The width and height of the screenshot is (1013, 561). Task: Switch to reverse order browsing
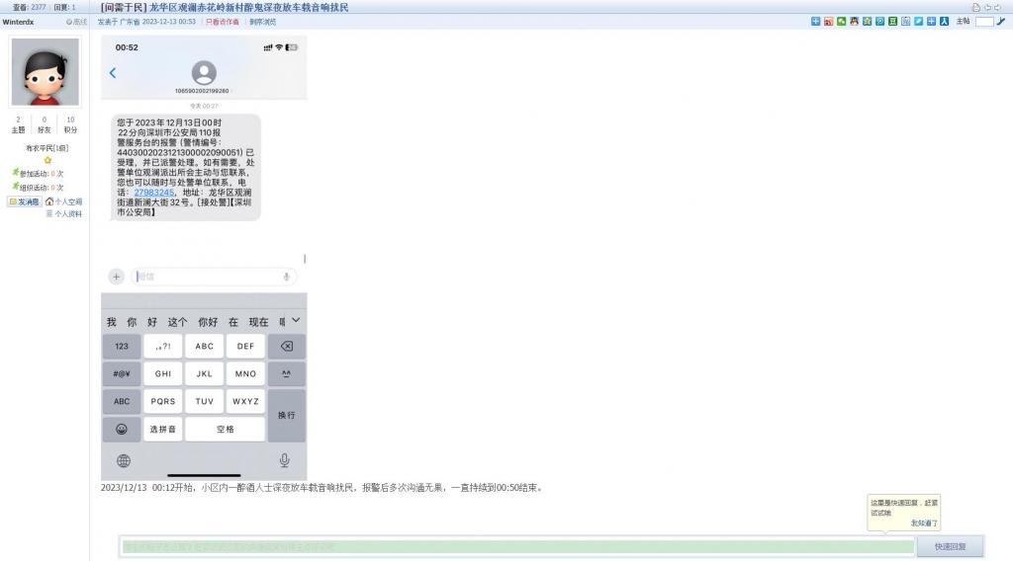coord(263,21)
